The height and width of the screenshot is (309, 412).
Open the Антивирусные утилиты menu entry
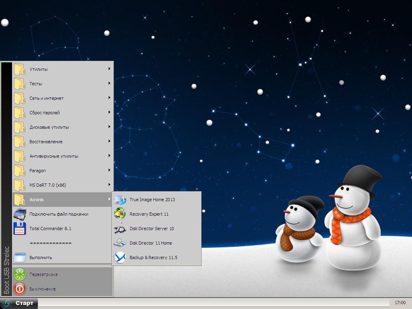point(54,156)
